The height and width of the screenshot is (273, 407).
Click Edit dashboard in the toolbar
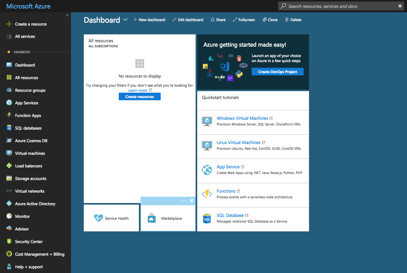click(188, 20)
